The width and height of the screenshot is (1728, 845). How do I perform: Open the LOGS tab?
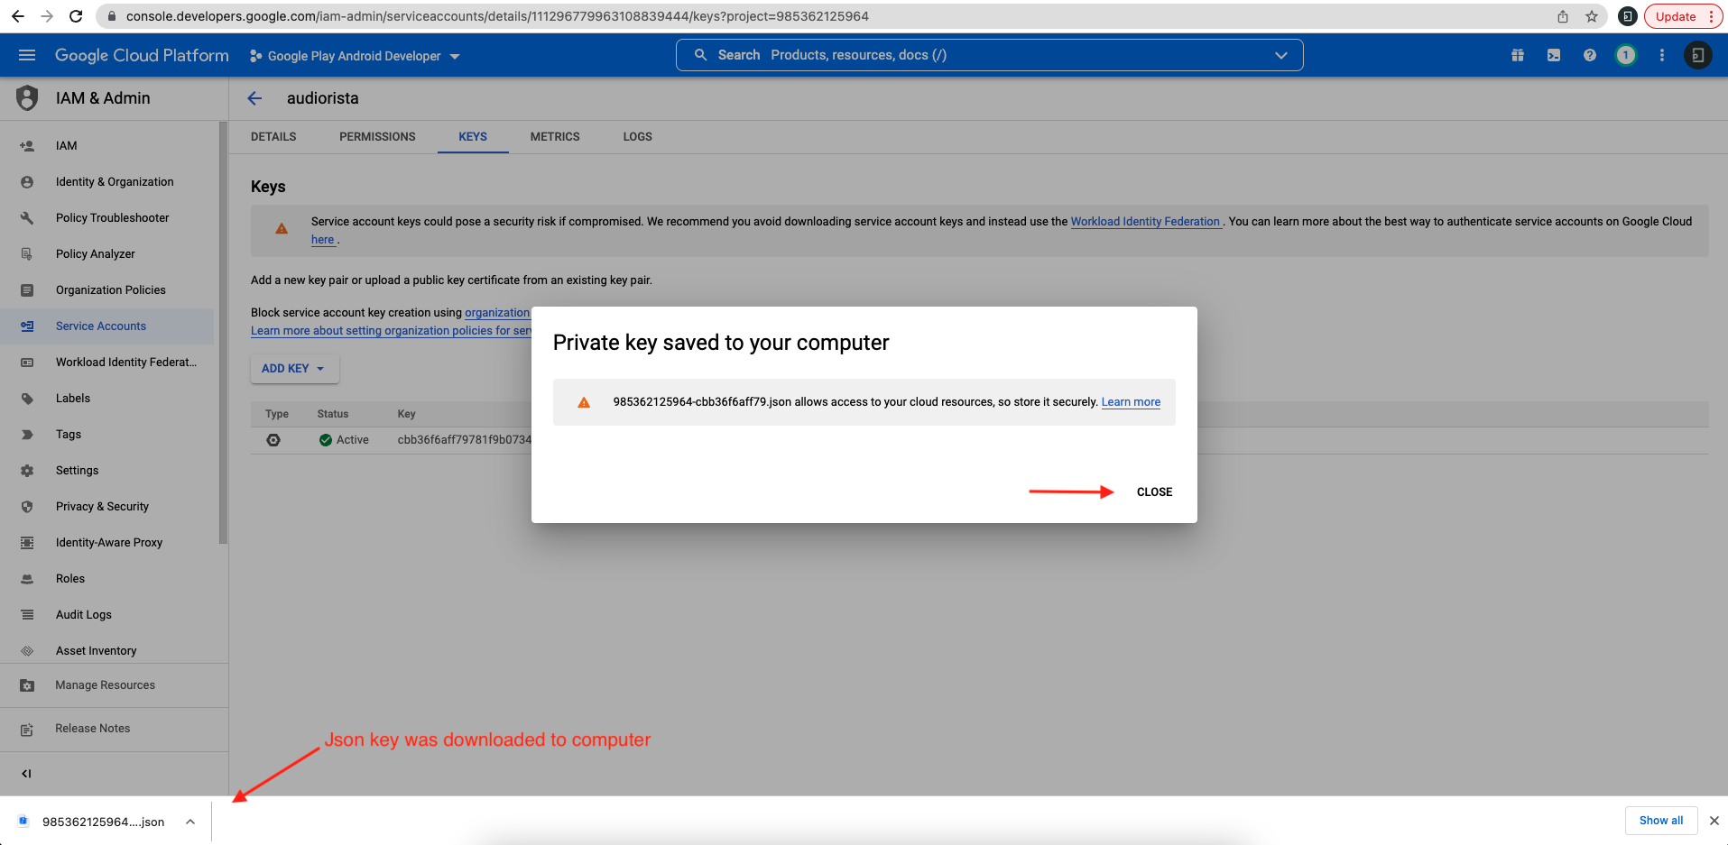tap(637, 137)
